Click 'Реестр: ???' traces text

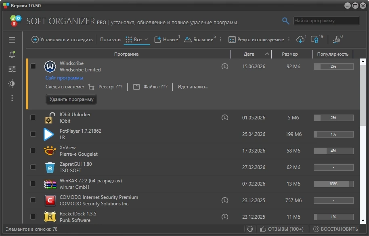(110, 87)
